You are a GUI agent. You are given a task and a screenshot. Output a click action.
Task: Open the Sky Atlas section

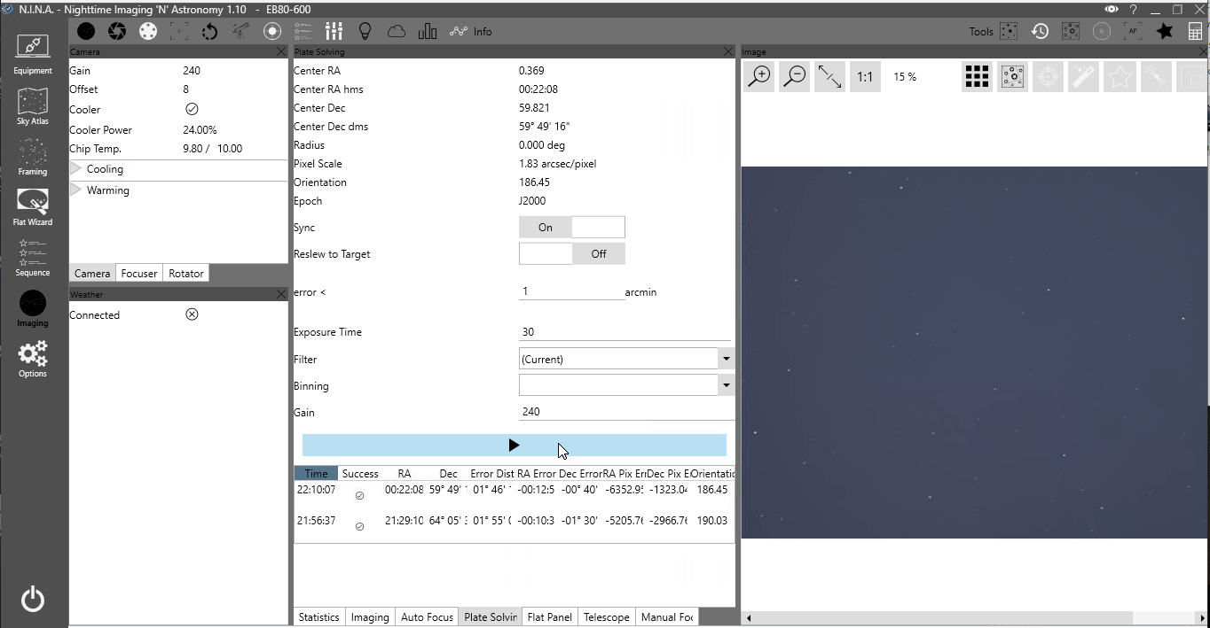(33, 105)
